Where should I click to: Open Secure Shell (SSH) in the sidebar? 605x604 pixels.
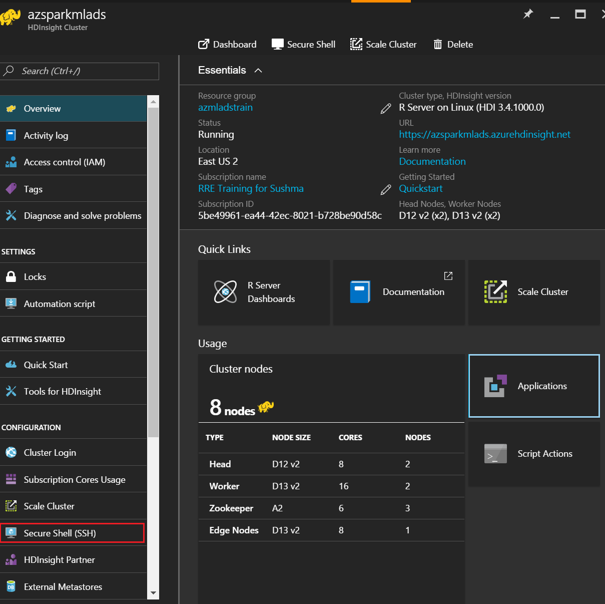pyautogui.click(x=72, y=533)
